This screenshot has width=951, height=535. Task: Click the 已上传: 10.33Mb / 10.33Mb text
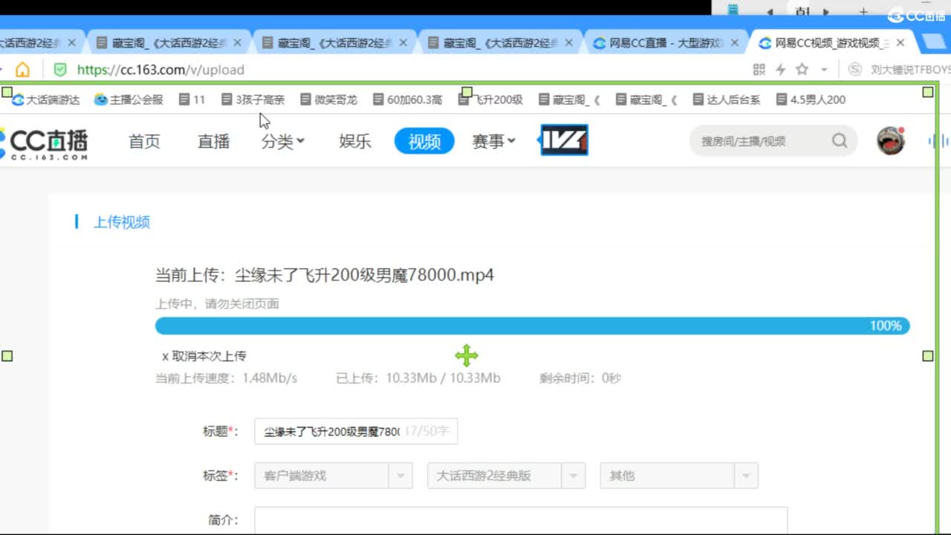(x=418, y=378)
